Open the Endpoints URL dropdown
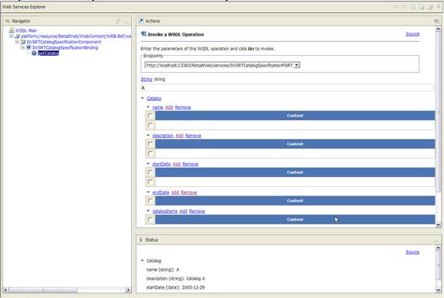 (x=297, y=65)
